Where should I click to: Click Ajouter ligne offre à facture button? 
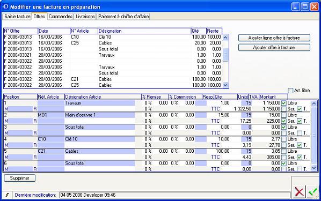point(274,38)
